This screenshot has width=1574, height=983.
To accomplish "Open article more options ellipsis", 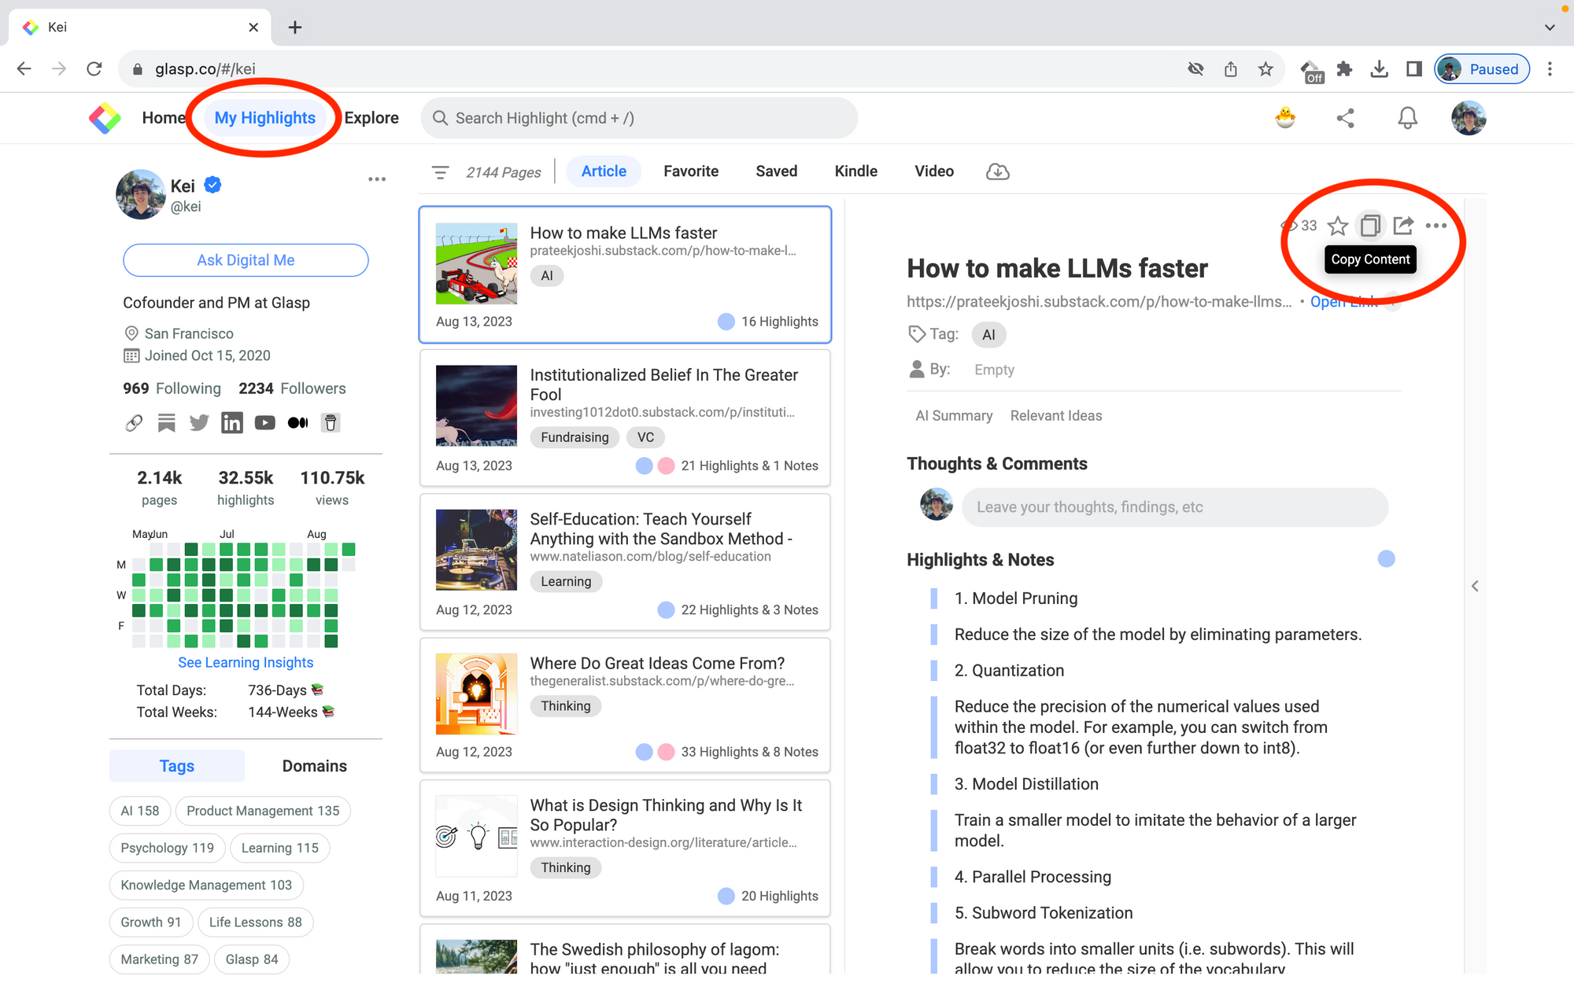I will tap(1436, 226).
